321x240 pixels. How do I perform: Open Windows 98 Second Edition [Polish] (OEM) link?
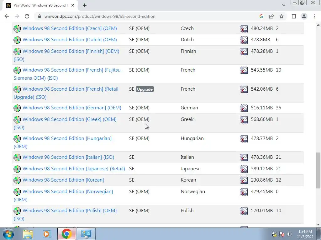(x=65, y=214)
